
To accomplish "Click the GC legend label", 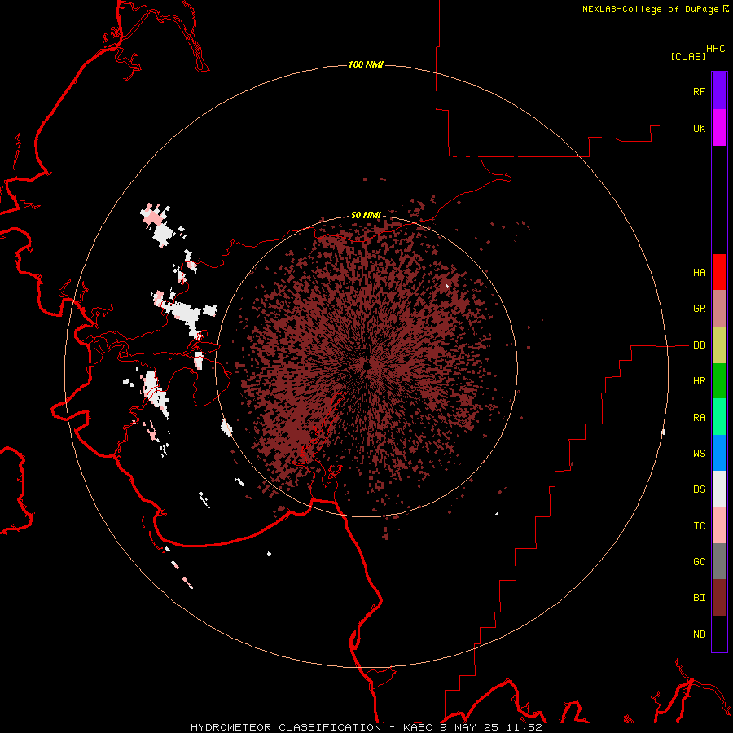I will 699,562.
